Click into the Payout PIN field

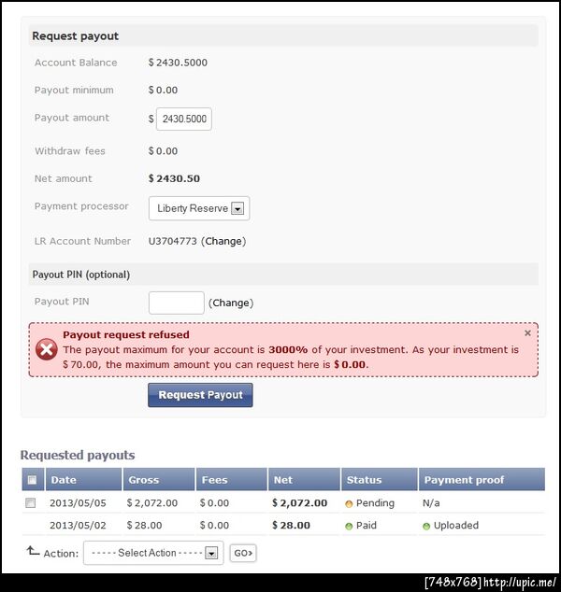(176, 303)
